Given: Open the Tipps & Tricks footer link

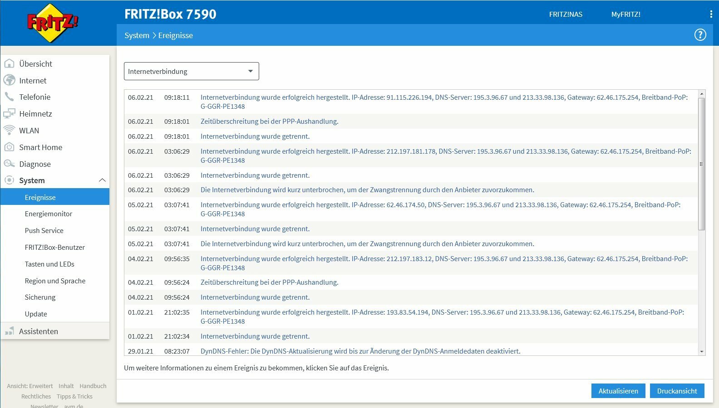Looking at the screenshot, I should coord(74,397).
